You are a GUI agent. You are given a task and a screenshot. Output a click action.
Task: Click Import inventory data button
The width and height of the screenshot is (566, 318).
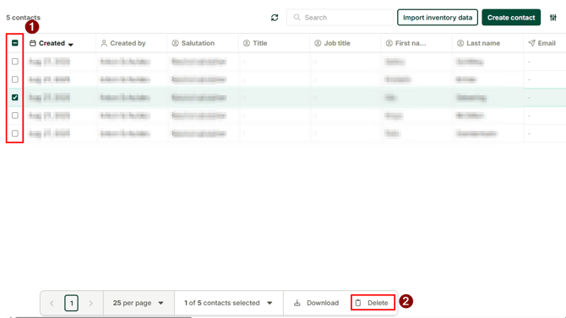(438, 18)
